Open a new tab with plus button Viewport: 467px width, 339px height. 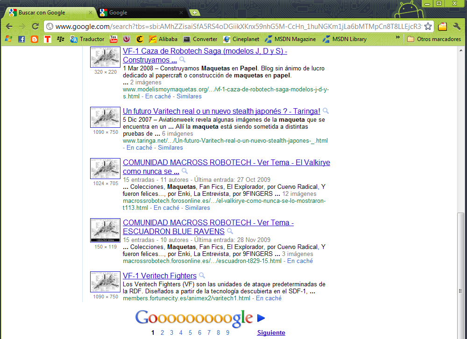click(x=194, y=13)
